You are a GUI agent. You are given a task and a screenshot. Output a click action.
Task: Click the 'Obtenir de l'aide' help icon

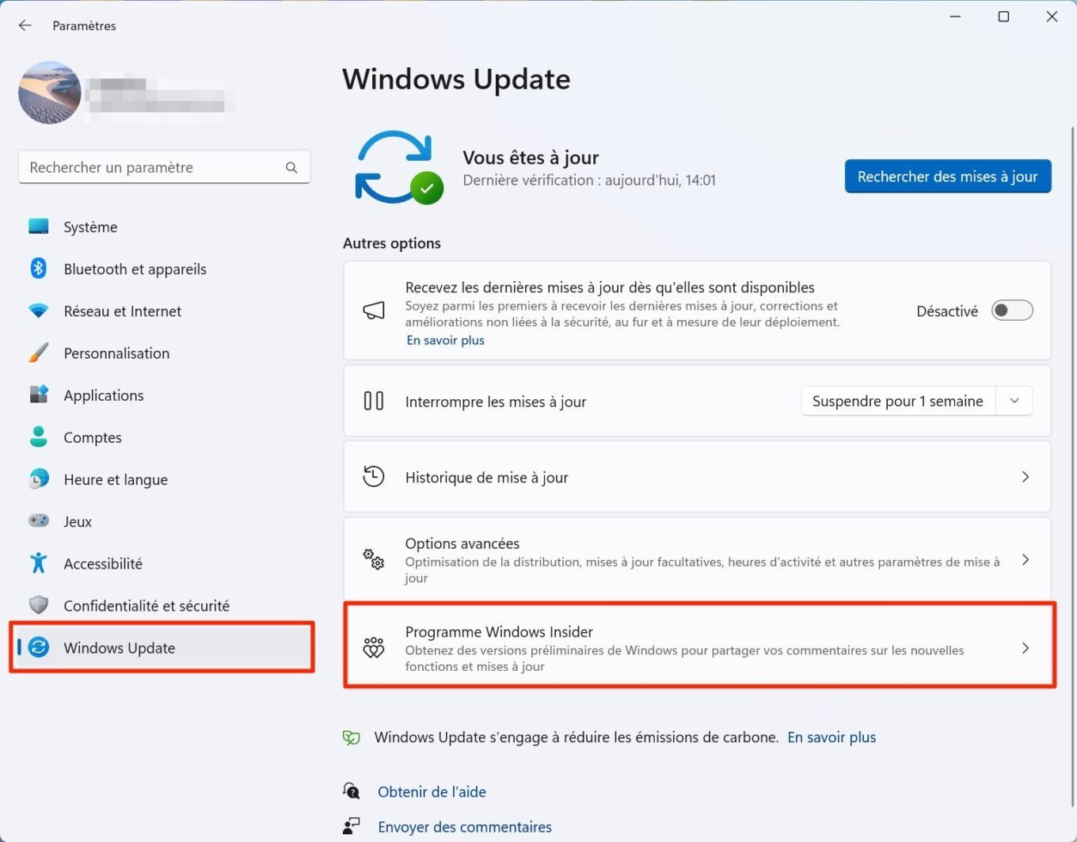[351, 791]
